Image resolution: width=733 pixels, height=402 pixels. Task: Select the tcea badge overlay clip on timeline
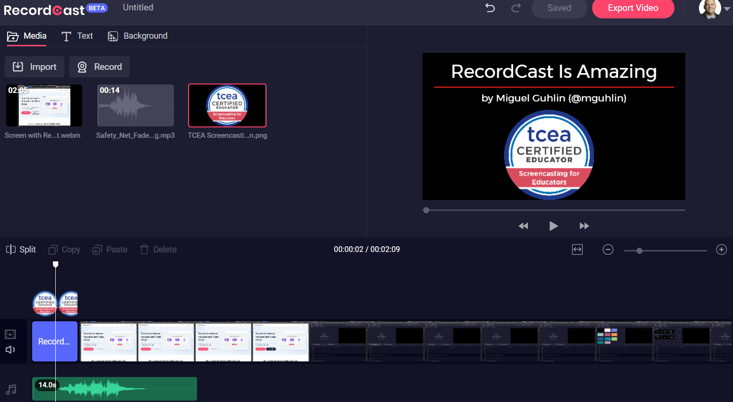click(x=55, y=303)
